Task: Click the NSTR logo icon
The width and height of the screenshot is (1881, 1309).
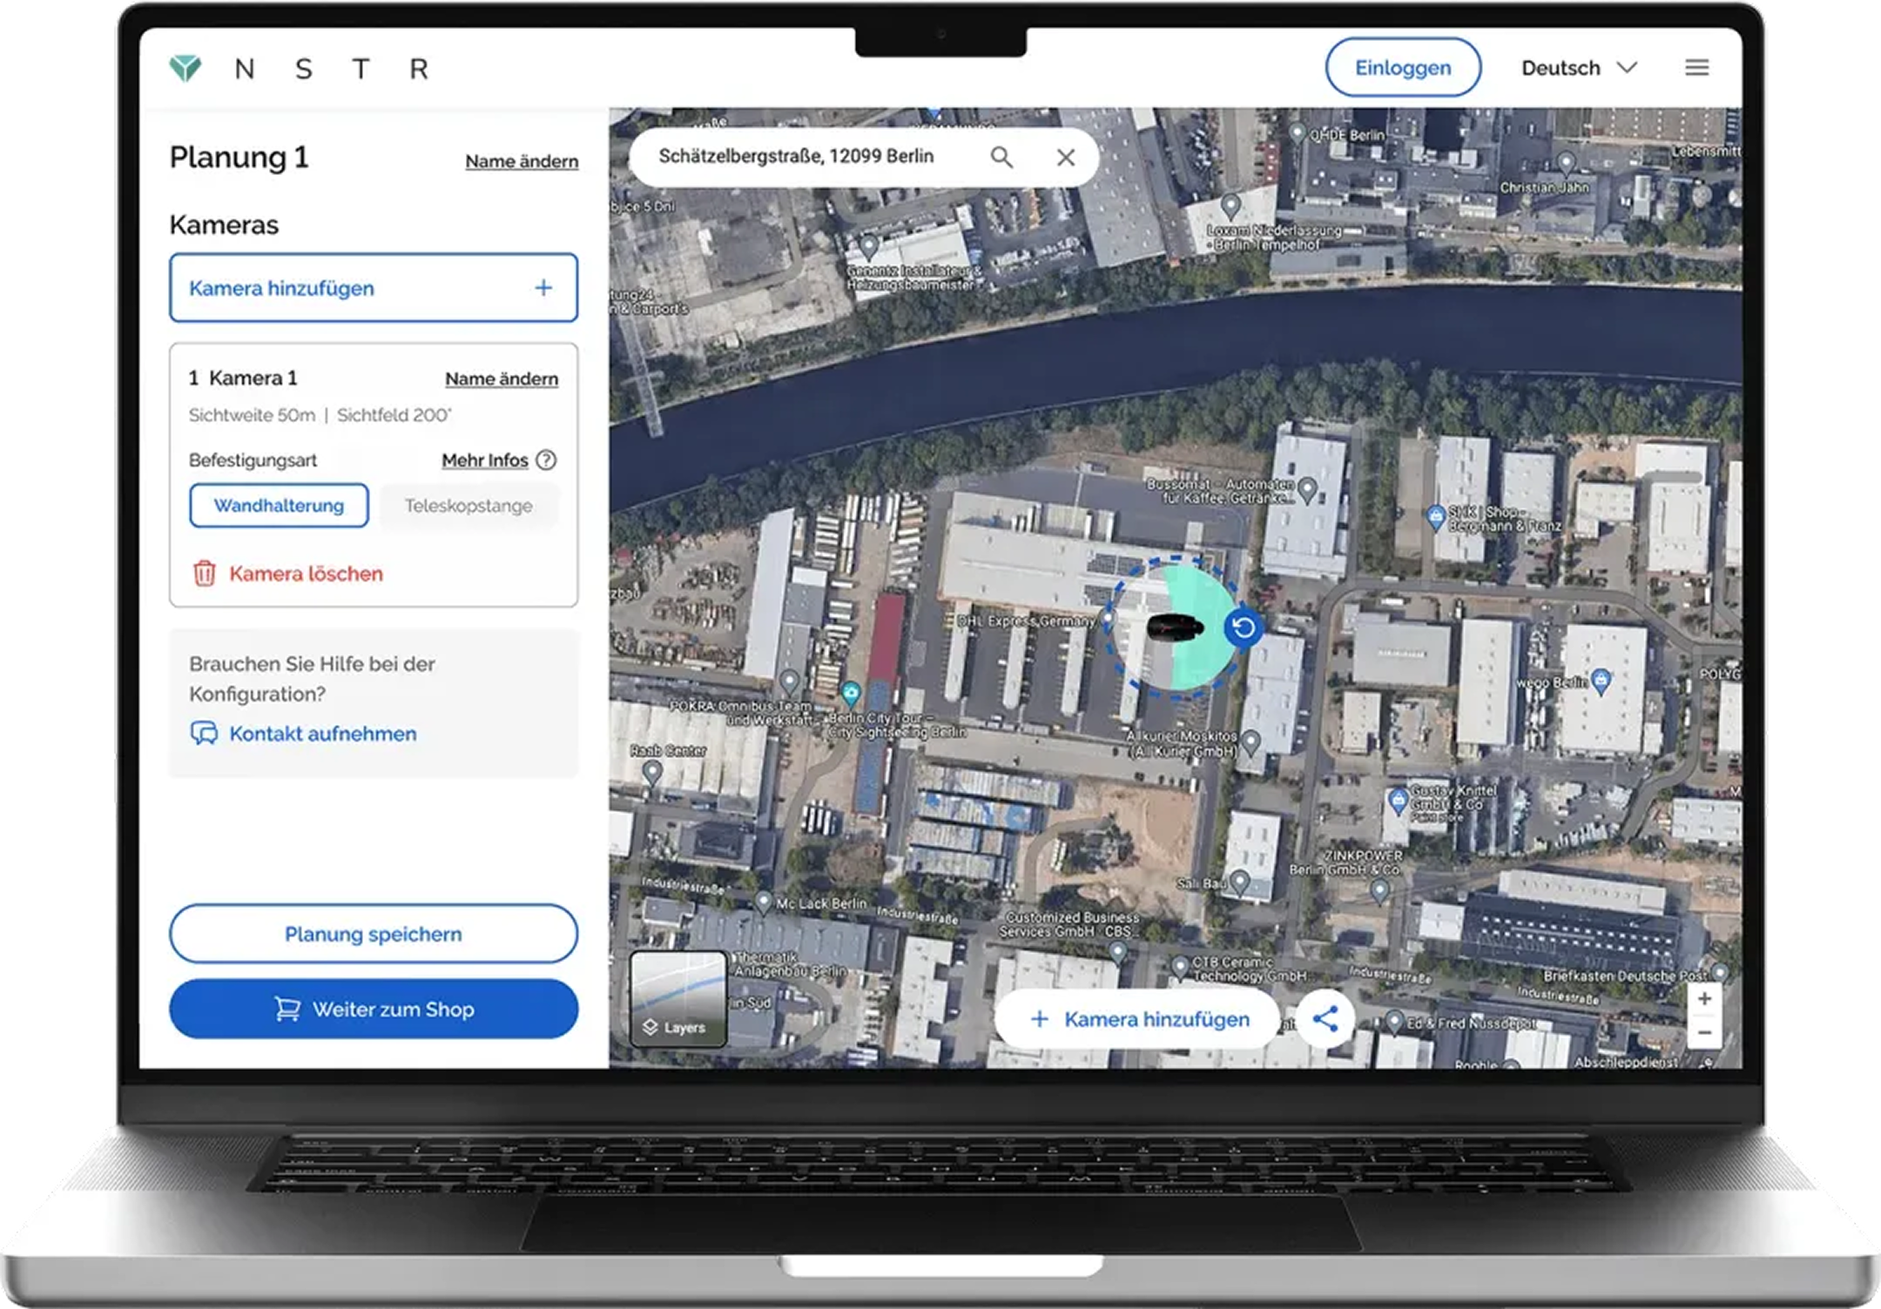Action: click(185, 68)
